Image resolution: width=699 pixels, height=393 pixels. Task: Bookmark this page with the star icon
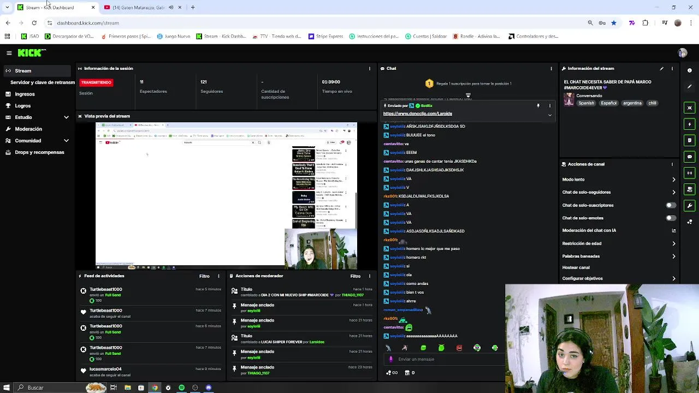click(614, 23)
